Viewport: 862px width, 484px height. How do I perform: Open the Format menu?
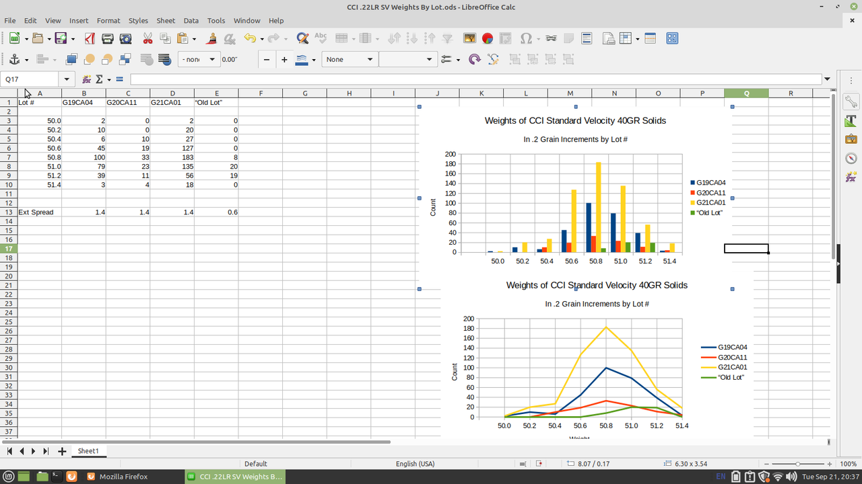[x=108, y=21]
